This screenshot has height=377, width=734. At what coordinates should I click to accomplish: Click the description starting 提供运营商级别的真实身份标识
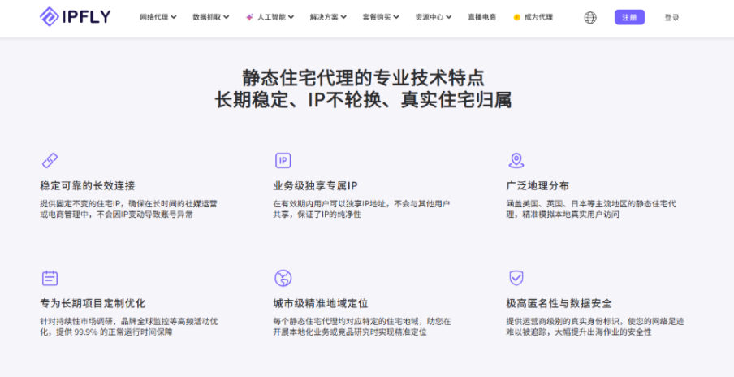(595, 327)
